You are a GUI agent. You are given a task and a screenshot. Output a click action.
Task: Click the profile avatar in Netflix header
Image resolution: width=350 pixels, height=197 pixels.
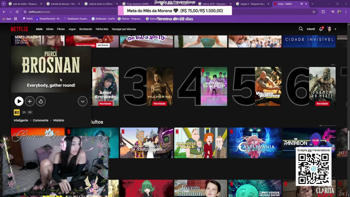pos(329,29)
